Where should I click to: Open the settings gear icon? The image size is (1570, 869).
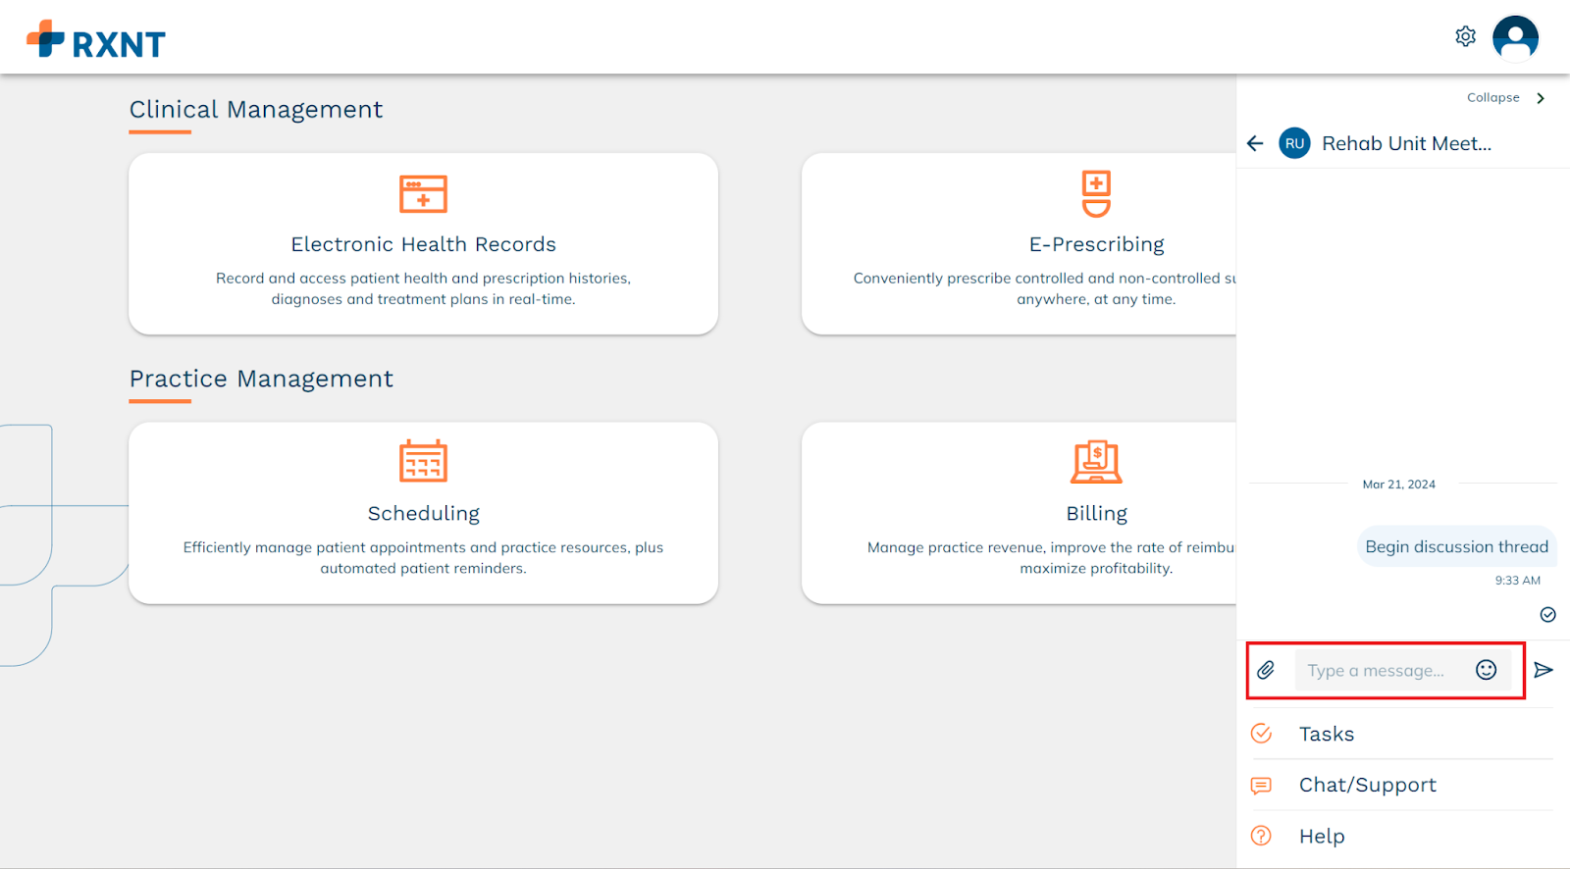click(x=1465, y=36)
